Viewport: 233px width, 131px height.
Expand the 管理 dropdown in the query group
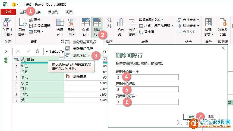pos(42,32)
